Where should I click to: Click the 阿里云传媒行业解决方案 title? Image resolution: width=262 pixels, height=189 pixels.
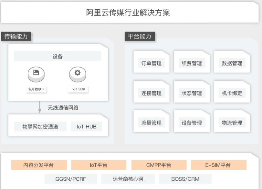(128, 13)
